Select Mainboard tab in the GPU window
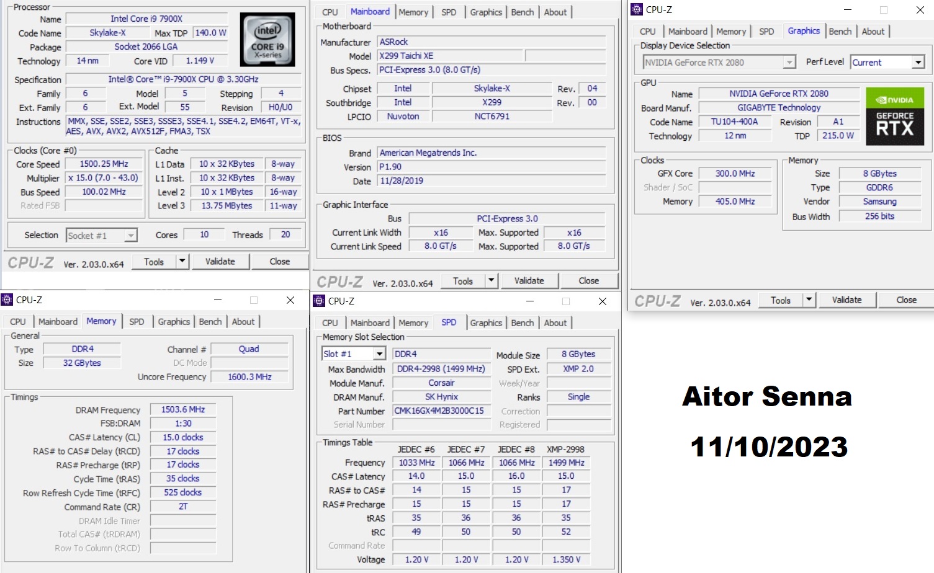This screenshot has height=573, width=934. 688,32
